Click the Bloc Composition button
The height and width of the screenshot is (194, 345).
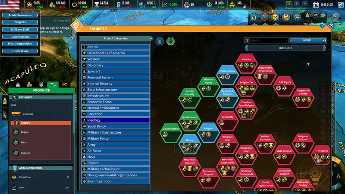tap(20, 44)
